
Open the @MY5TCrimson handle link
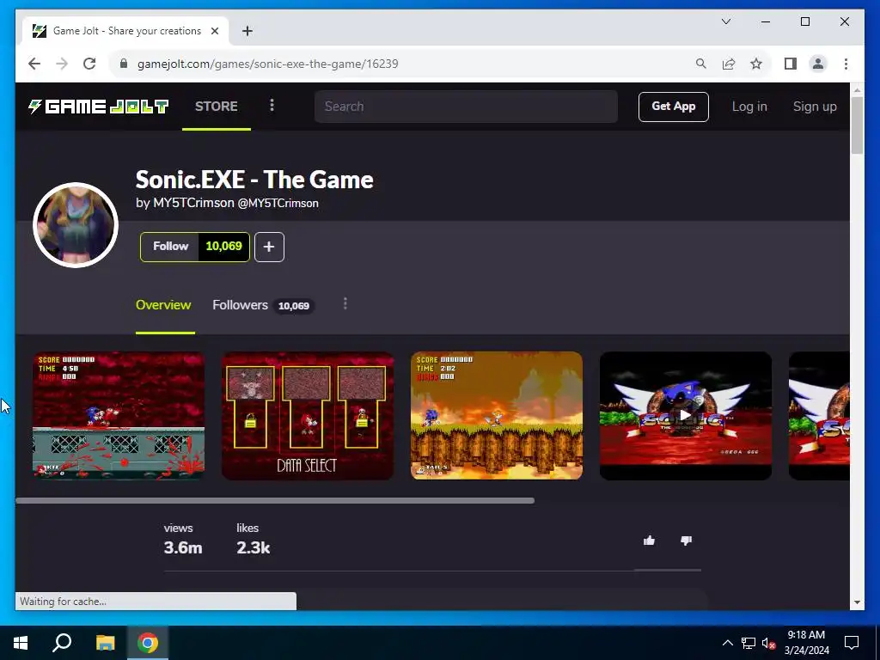278,203
